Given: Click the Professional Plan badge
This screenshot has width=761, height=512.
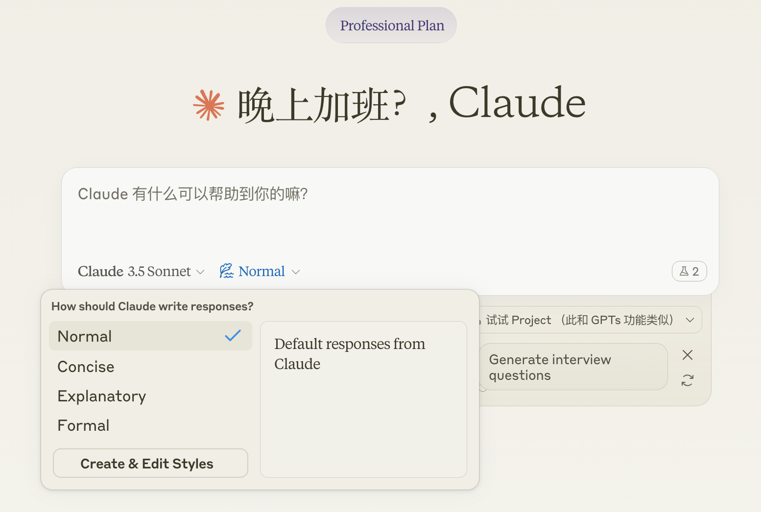Looking at the screenshot, I should click(392, 25).
